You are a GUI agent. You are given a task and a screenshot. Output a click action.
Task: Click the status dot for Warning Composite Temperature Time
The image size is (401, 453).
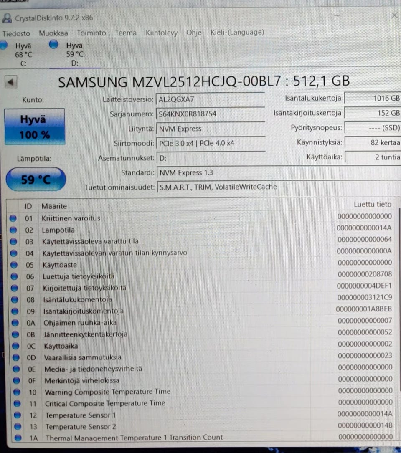click(17, 392)
